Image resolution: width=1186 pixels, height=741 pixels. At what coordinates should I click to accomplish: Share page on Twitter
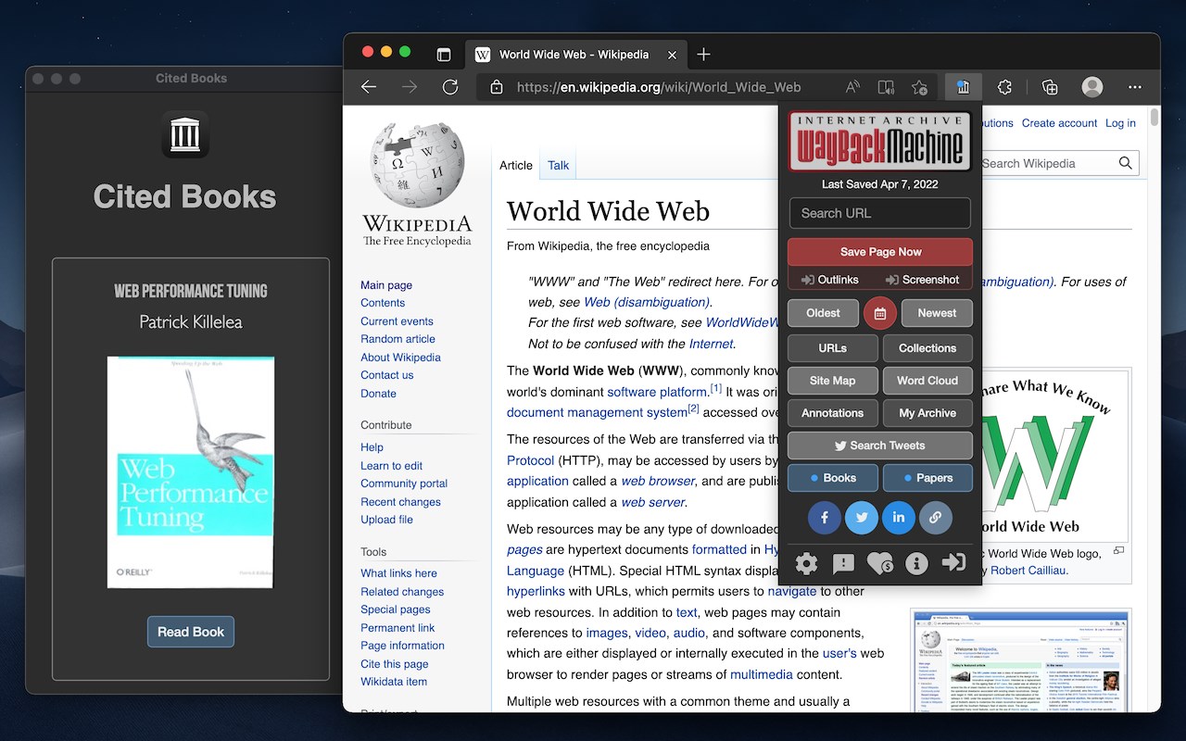tap(862, 518)
